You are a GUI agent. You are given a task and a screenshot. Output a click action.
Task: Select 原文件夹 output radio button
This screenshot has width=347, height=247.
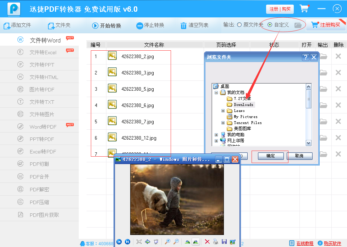239,25
